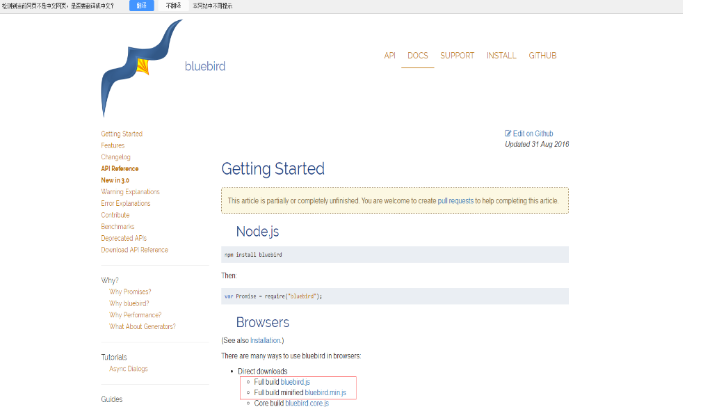Open the DOCS navigation tab

click(417, 55)
